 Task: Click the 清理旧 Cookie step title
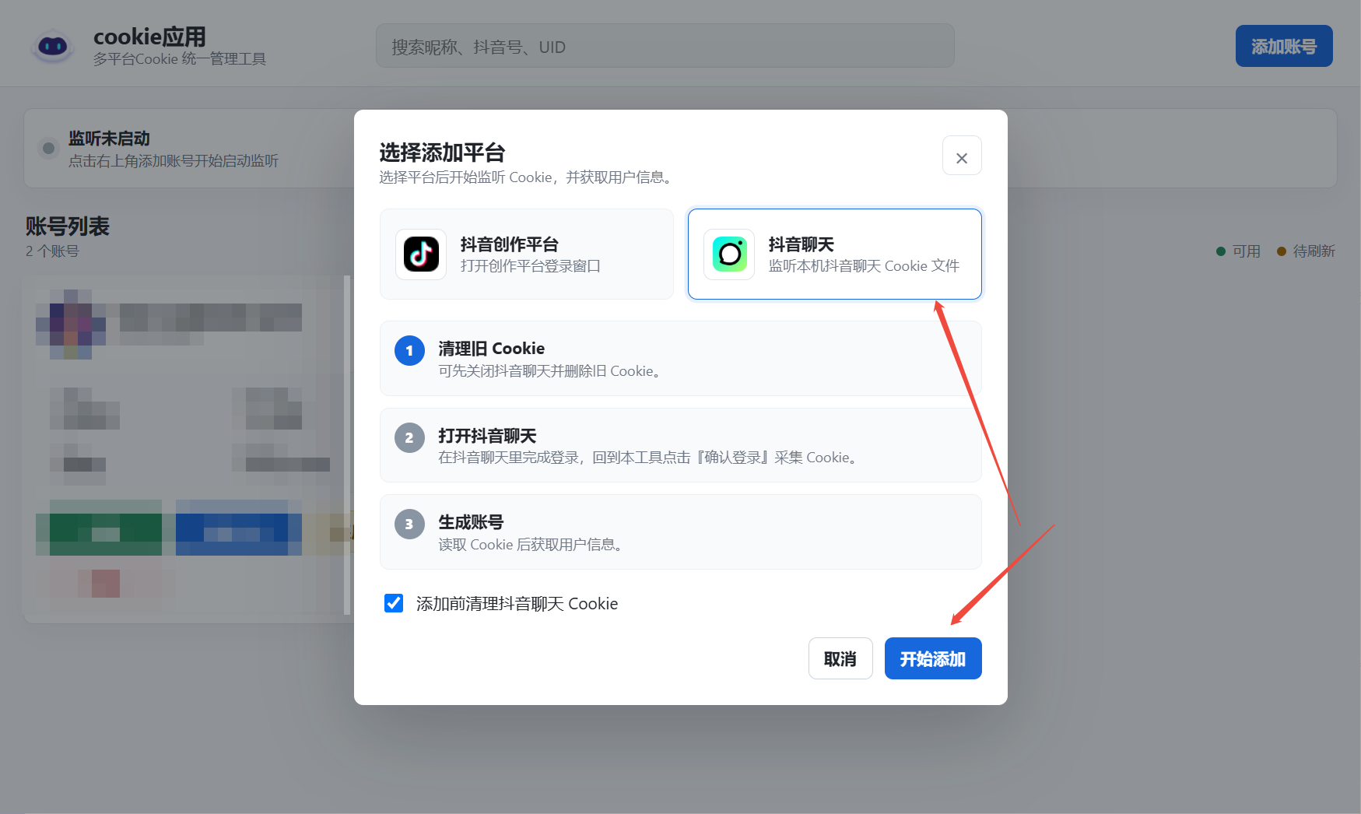point(491,349)
